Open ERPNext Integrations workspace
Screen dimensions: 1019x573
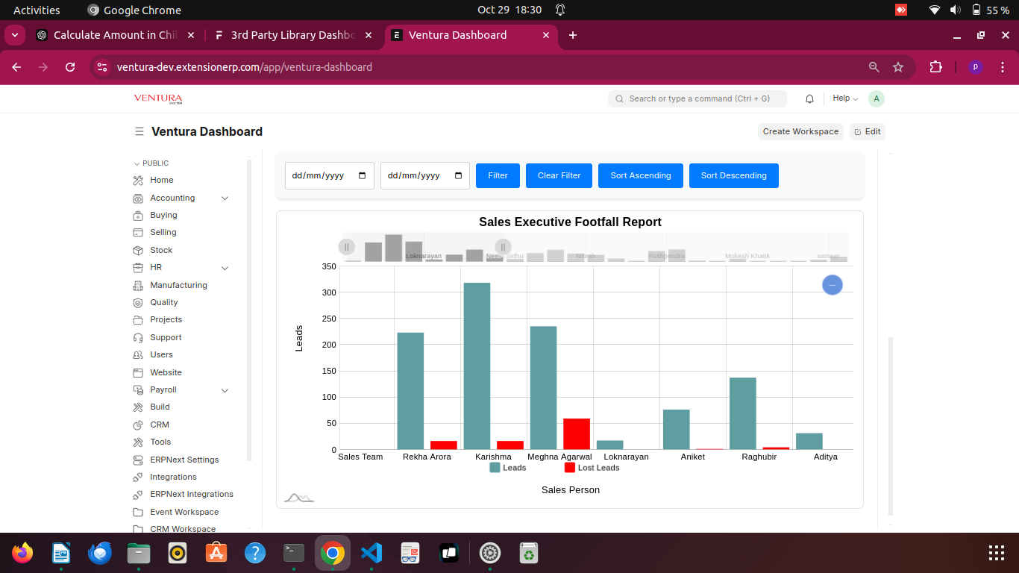coord(192,494)
